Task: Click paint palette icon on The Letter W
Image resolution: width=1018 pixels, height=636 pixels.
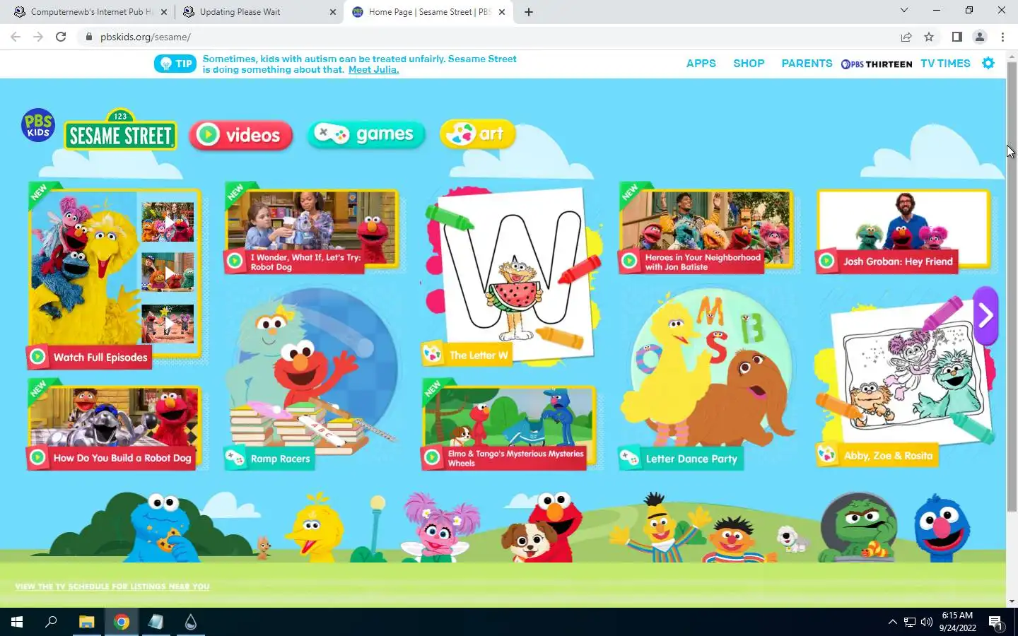Action: pyautogui.click(x=432, y=354)
